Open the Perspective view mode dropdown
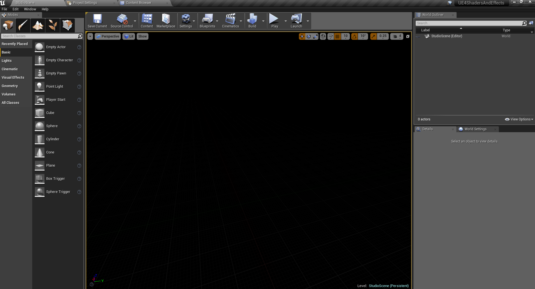 click(x=108, y=36)
